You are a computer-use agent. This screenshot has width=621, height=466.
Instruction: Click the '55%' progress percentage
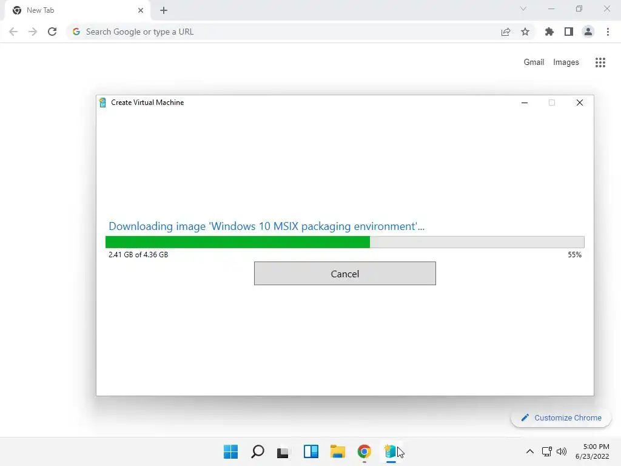pos(575,255)
